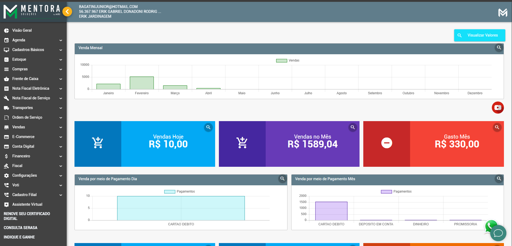This screenshot has height=246, width=512.
Task: Click the Fevereiro bar in monthly sales chart
Action: click(142, 83)
